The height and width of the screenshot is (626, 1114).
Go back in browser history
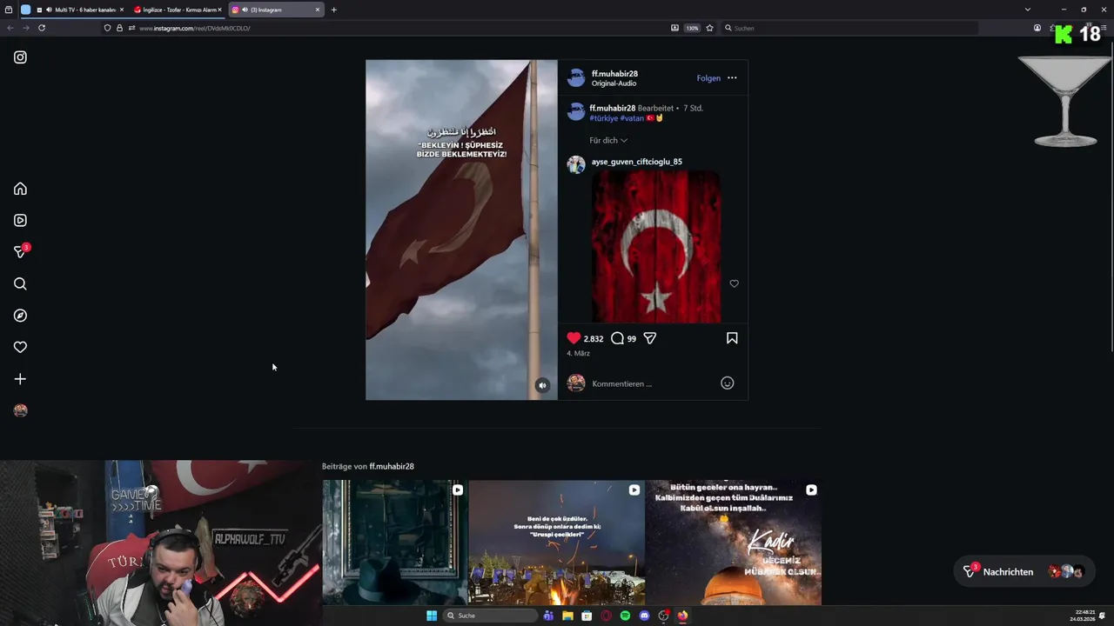coord(10,28)
